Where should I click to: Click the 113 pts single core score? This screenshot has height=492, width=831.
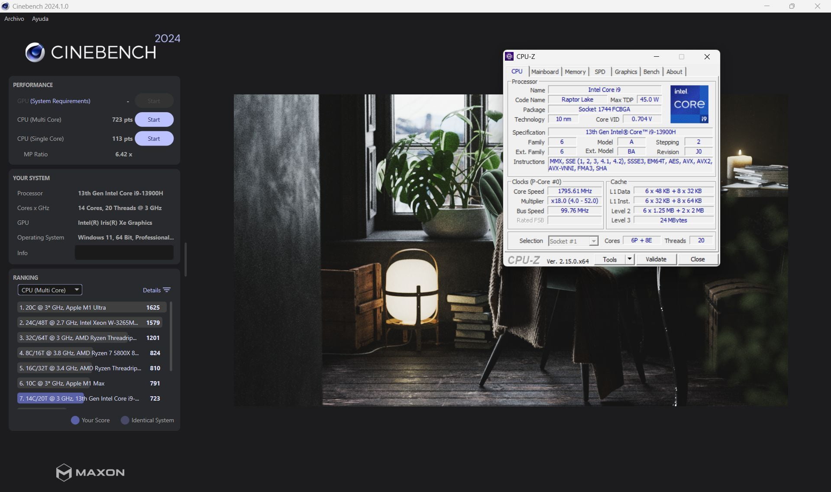click(122, 139)
